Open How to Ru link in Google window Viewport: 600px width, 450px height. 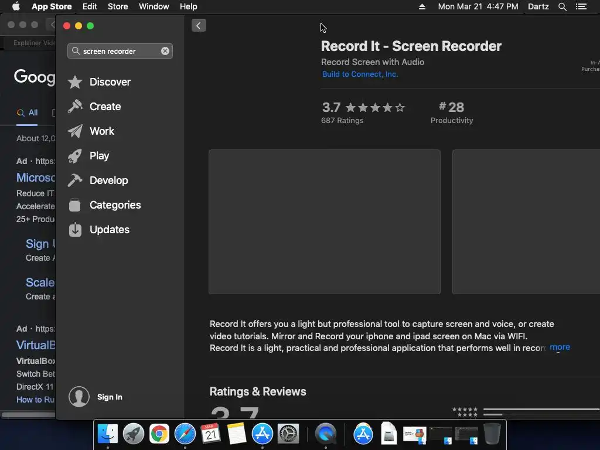tap(36, 400)
